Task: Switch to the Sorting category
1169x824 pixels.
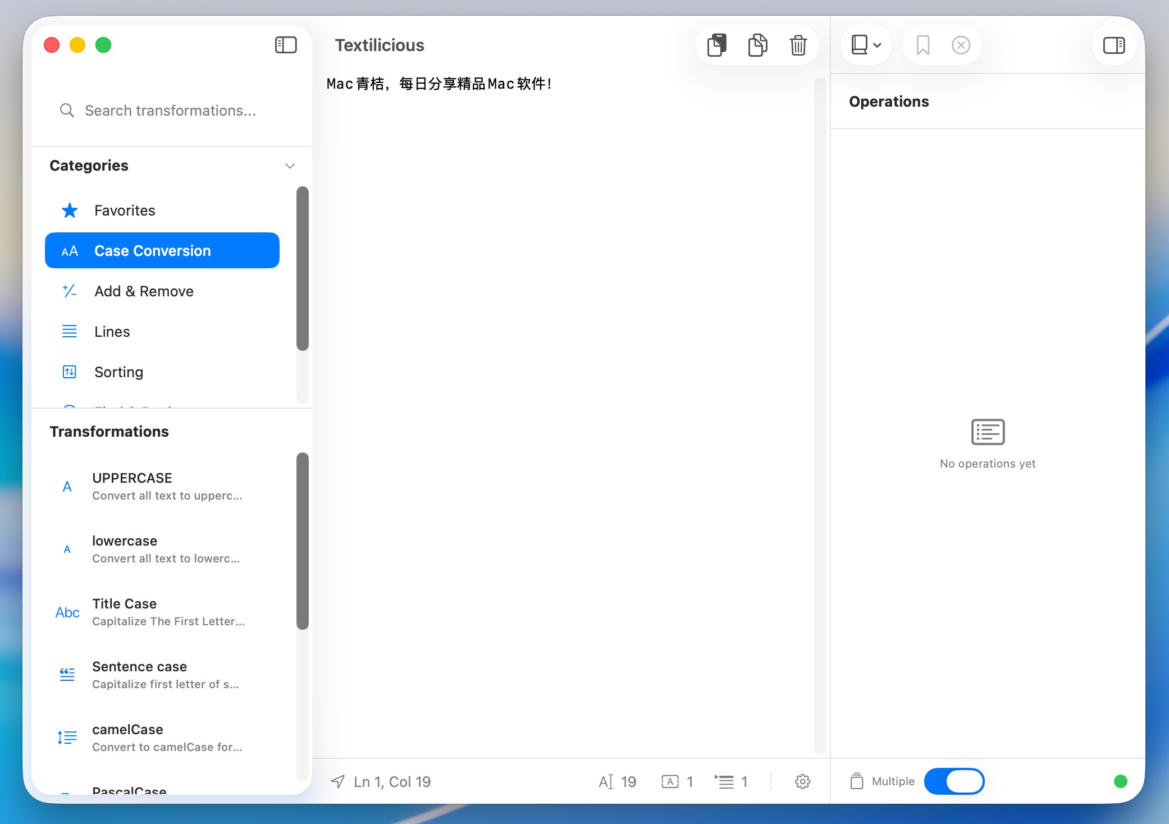Action: (118, 372)
